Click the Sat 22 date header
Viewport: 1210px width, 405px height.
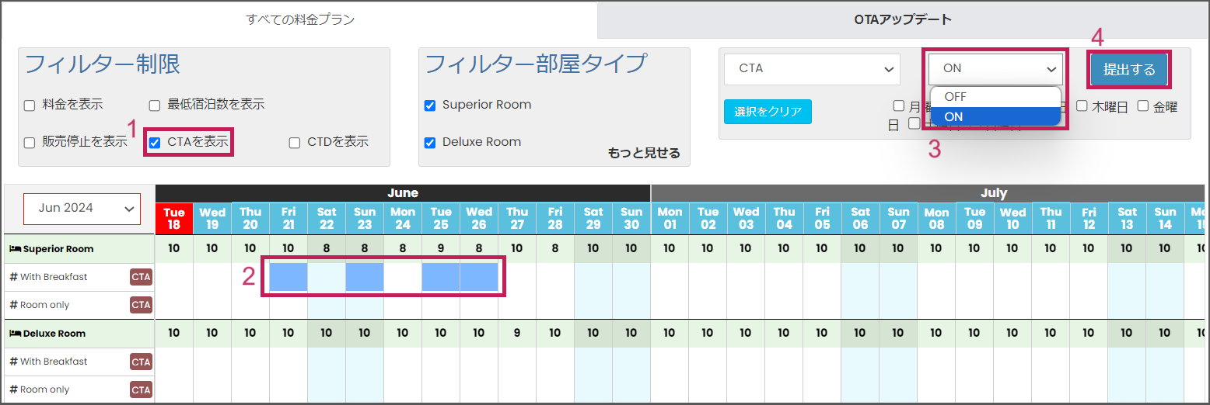(327, 219)
